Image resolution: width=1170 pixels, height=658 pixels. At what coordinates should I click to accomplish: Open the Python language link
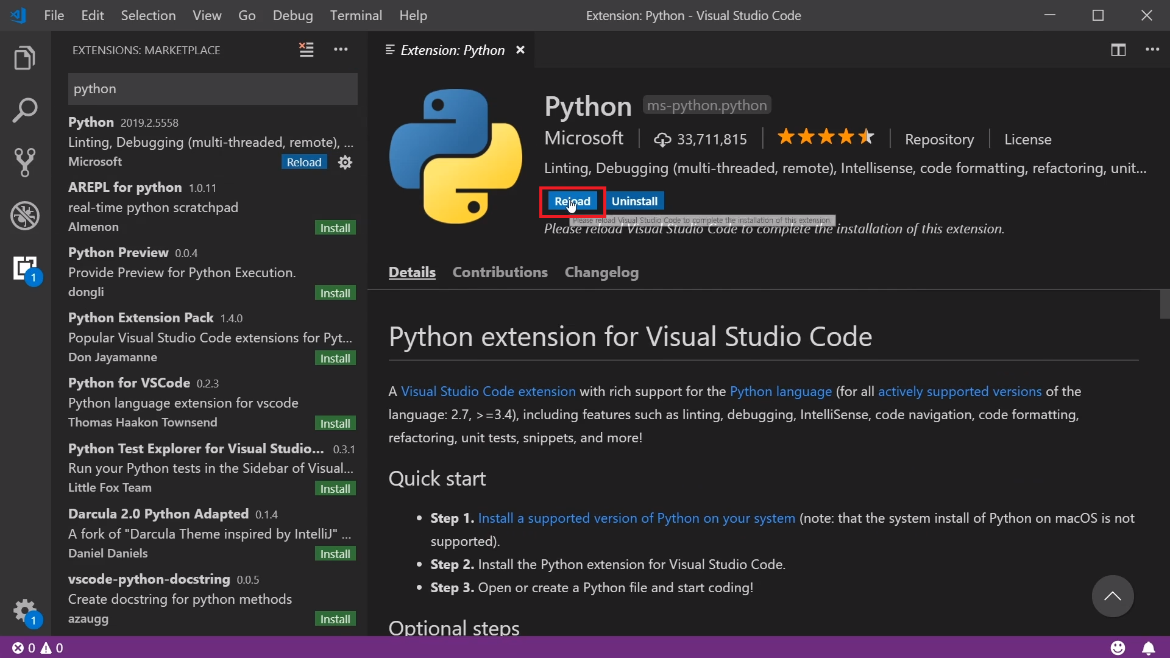point(781,391)
